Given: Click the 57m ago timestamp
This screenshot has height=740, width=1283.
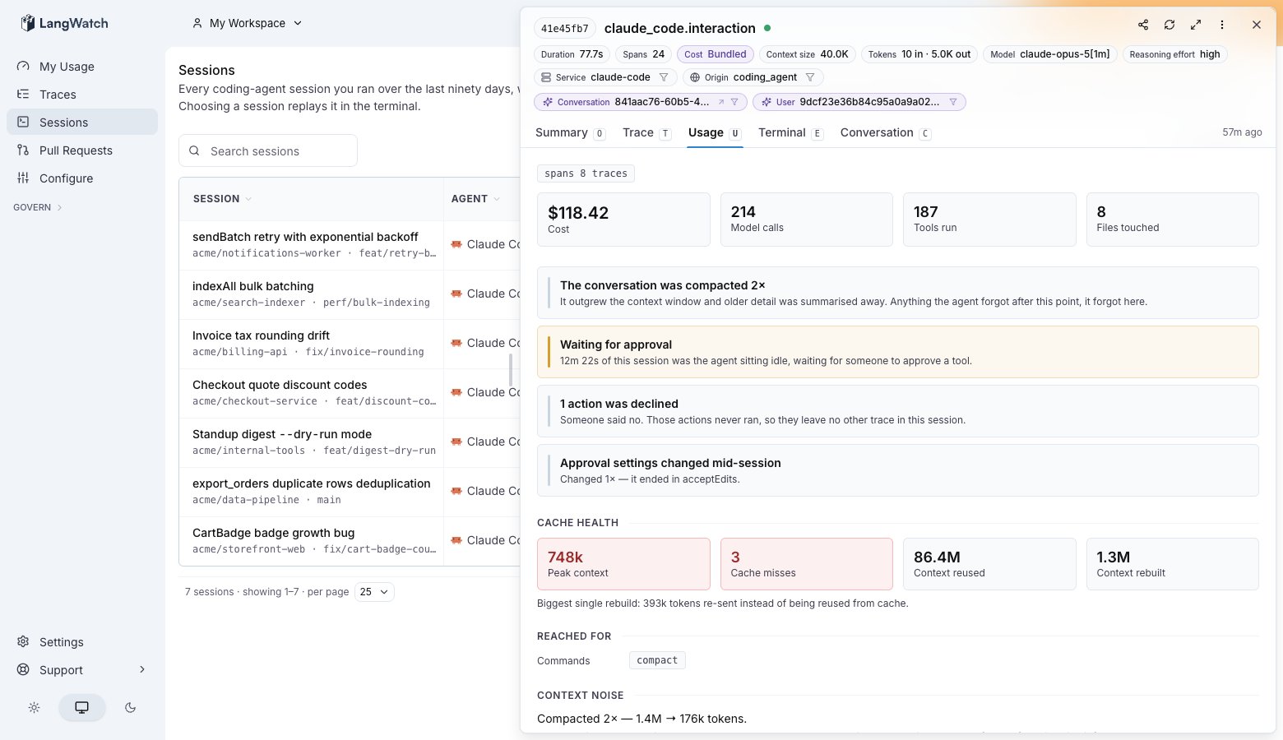Looking at the screenshot, I should tap(1242, 132).
